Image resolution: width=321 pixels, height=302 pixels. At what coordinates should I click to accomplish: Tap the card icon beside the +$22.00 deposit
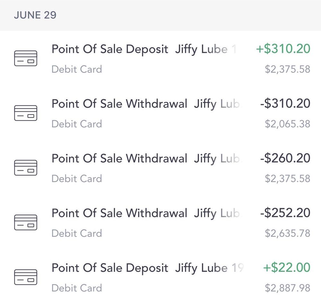[26, 277]
